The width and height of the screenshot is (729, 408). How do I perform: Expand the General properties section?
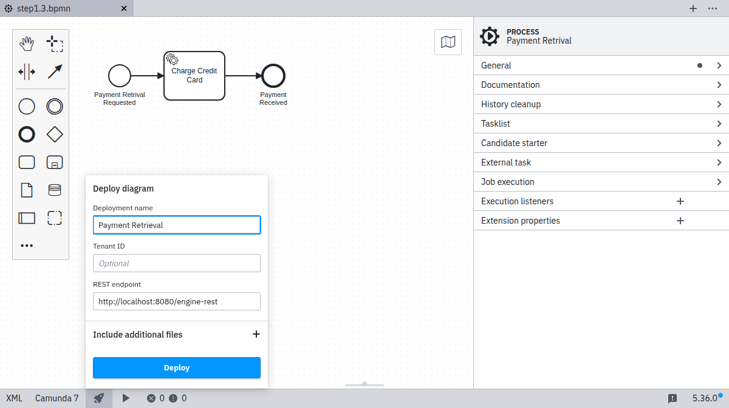click(x=601, y=65)
